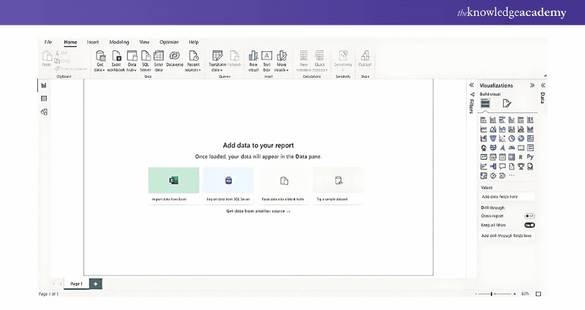Toggle the Cross-report switch
This screenshot has height=310, width=585.
(529, 216)
